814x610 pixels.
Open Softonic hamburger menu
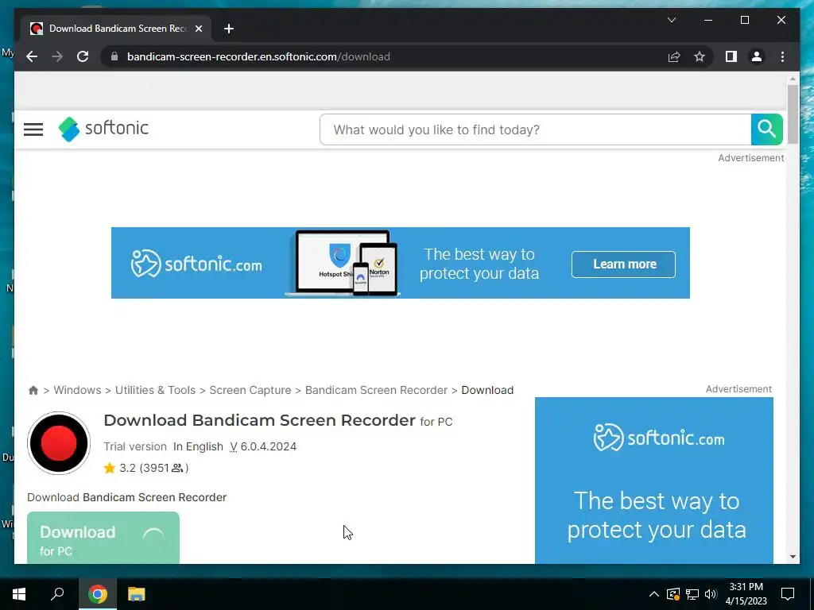33,129
